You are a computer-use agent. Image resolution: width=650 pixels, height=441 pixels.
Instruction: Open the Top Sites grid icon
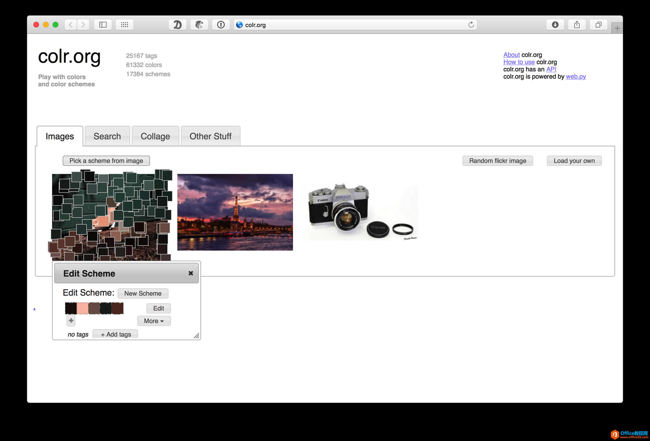(x=124, y=25)
